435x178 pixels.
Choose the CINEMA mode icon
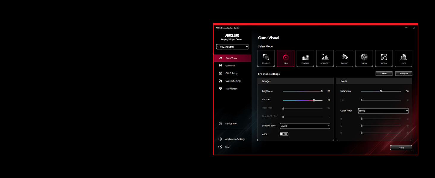pos(305,58)
